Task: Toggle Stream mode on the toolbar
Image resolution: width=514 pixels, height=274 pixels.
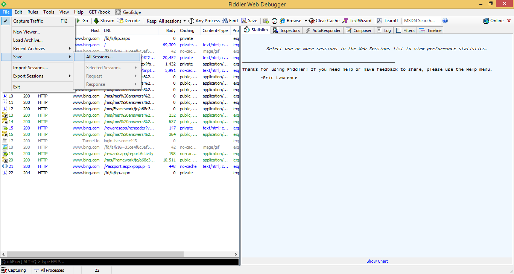Action: (104, 21)
